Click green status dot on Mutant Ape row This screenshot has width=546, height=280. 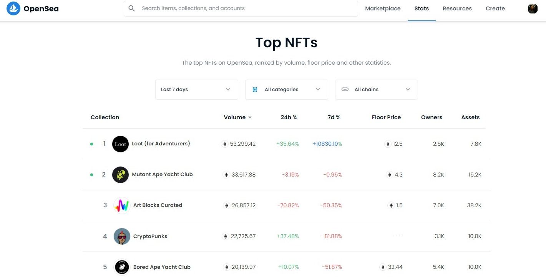[x=91, y=175]
